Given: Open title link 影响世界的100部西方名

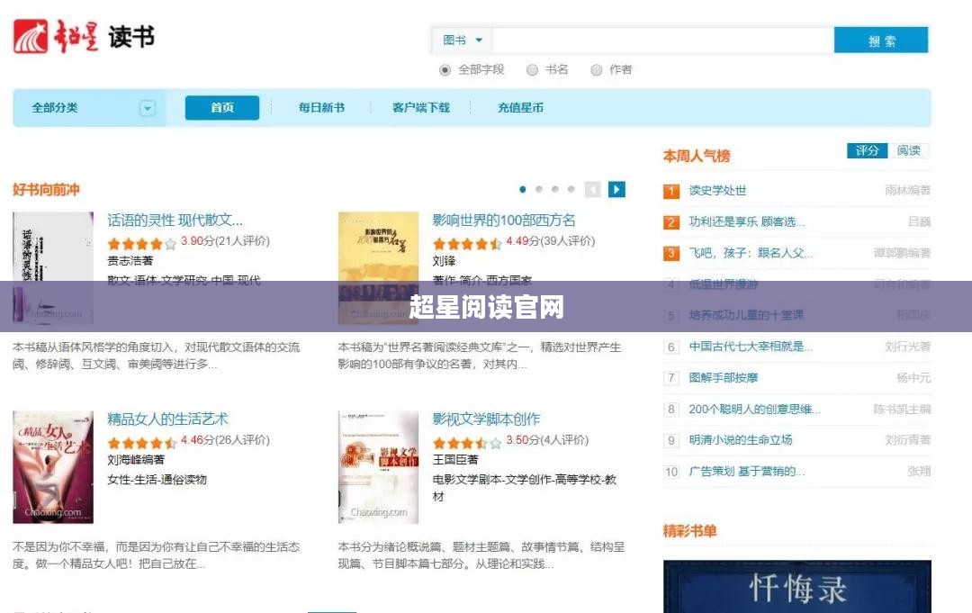Looking at the screenshot, I should (503, 220).
